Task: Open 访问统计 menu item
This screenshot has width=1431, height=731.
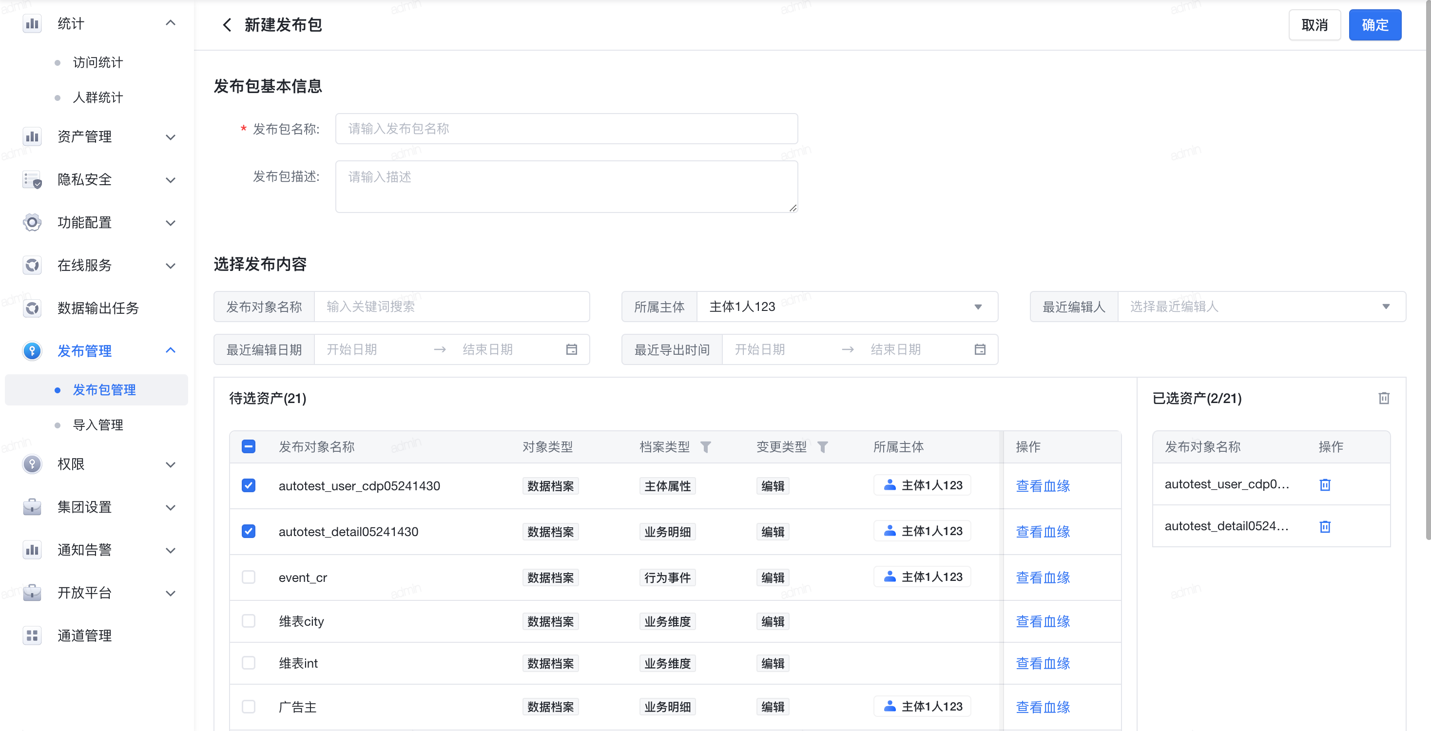Action: pyautogui.click(x=98, y=62)
